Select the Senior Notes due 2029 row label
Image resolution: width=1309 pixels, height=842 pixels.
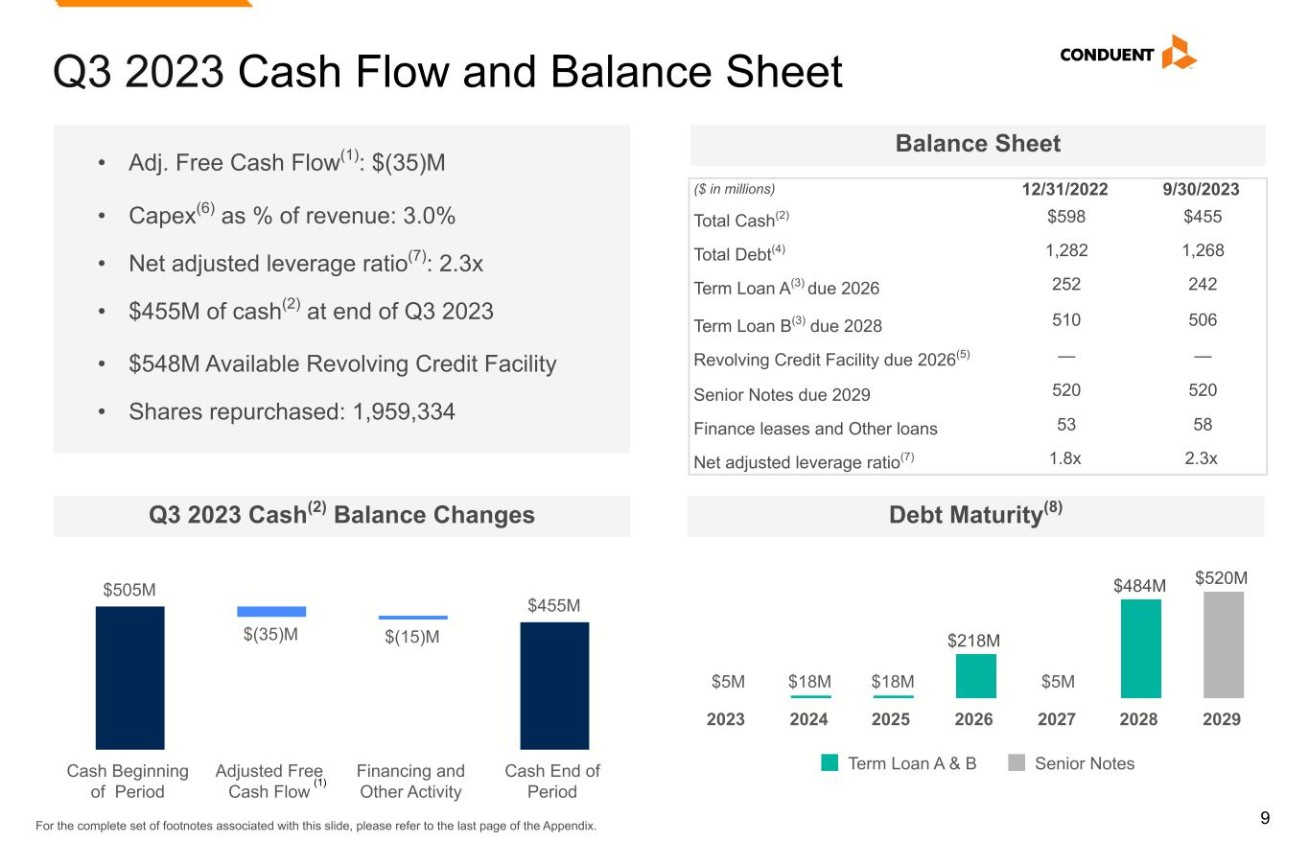click(x=782, y=394)
